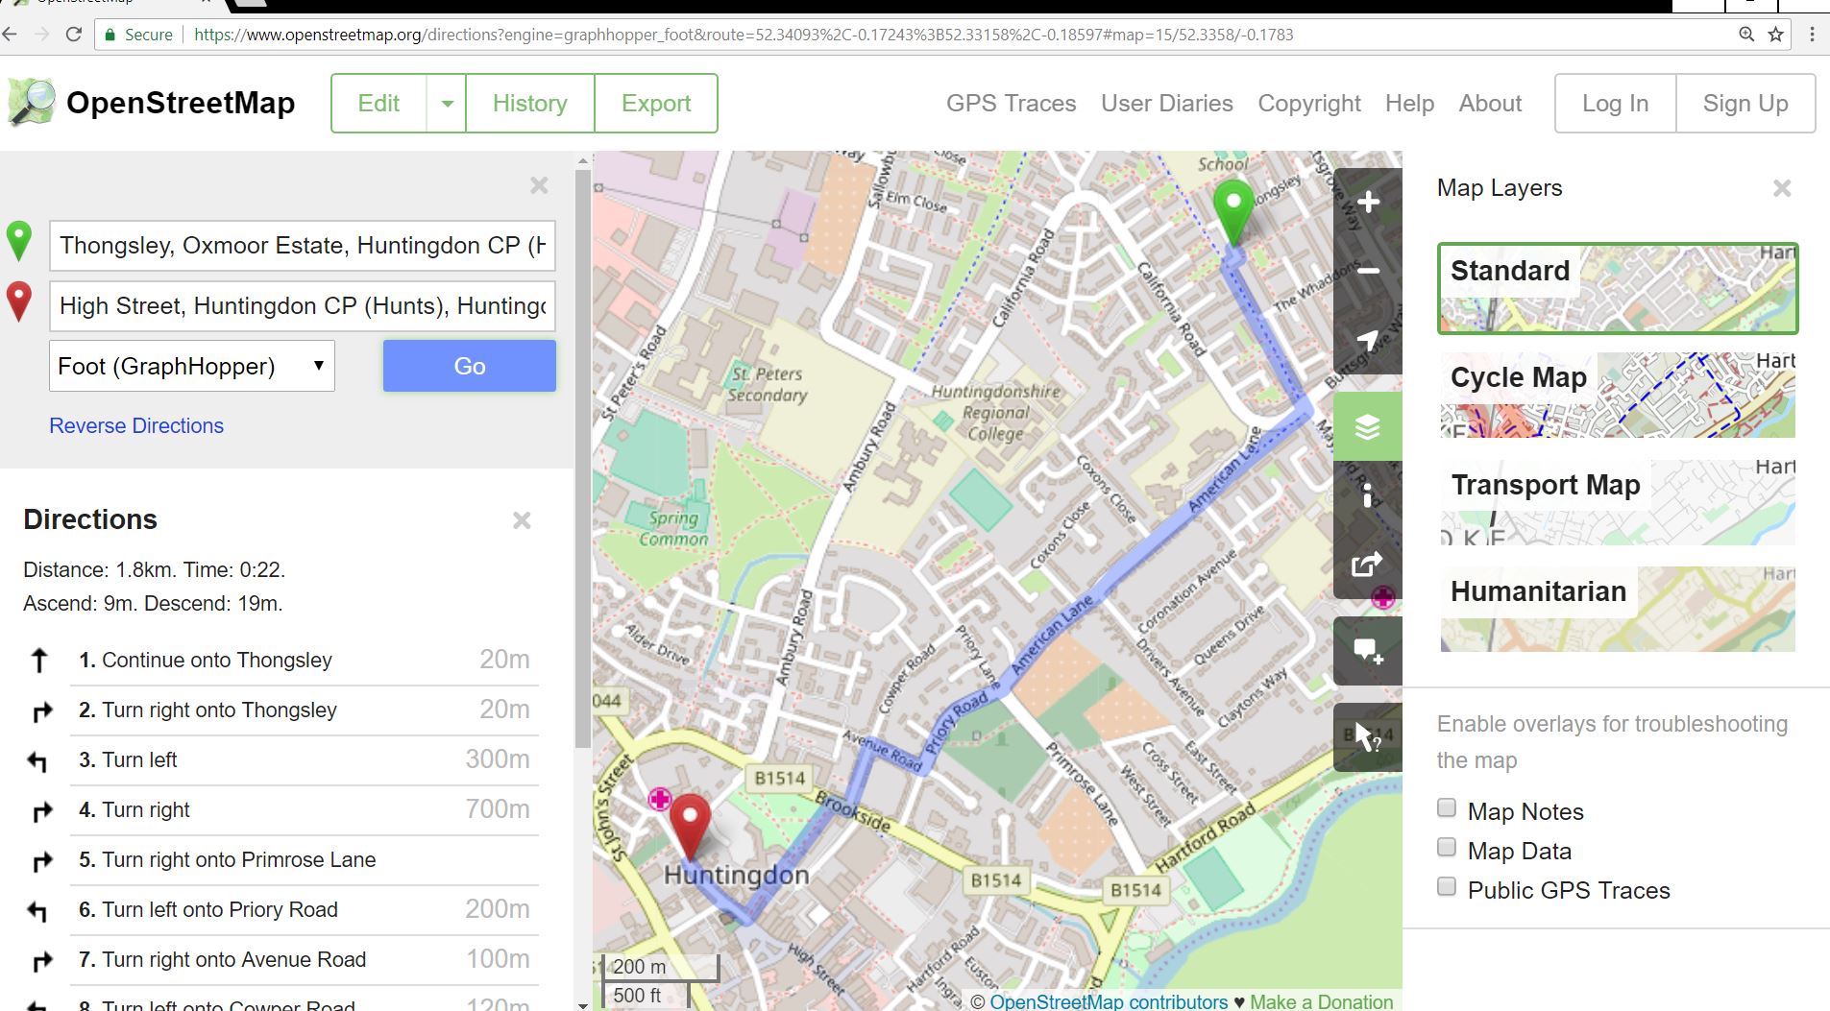Open the About page

pyautogui.click(x=1490, y=104)
